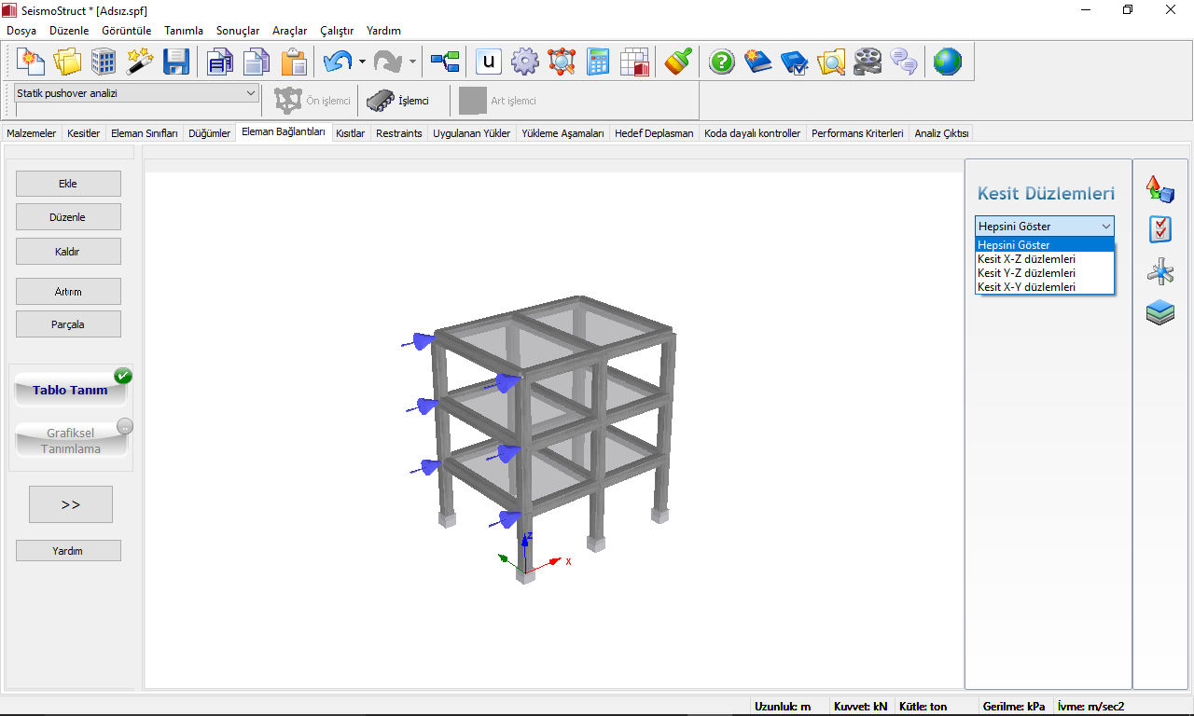Open the layered planes icon in right sidebar
Screen dimensions: 1194x716
(1160, 313)
